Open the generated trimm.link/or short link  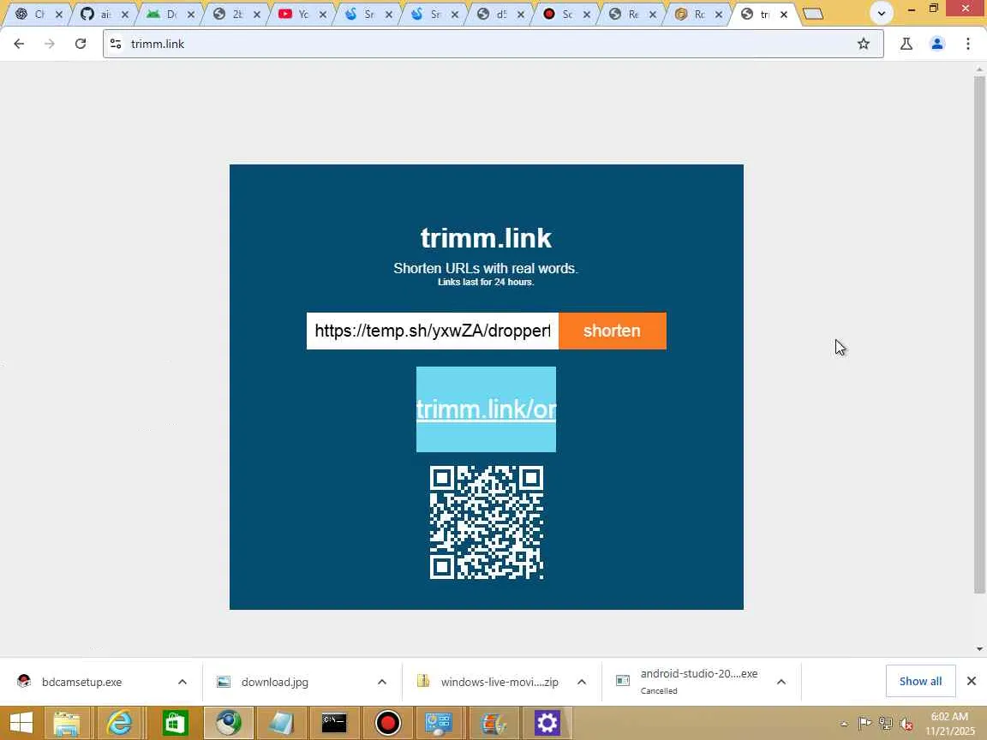(486, 409)
